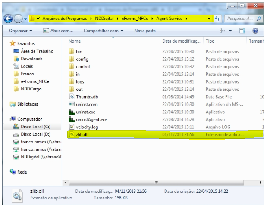Click the velocity.log file icon

pyautogui.click(x=72, y=127)
